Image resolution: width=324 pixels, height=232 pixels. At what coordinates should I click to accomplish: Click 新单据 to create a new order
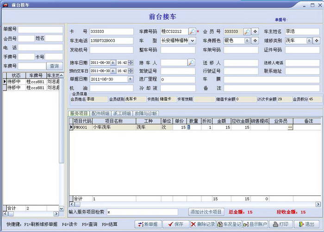point(148,224)
